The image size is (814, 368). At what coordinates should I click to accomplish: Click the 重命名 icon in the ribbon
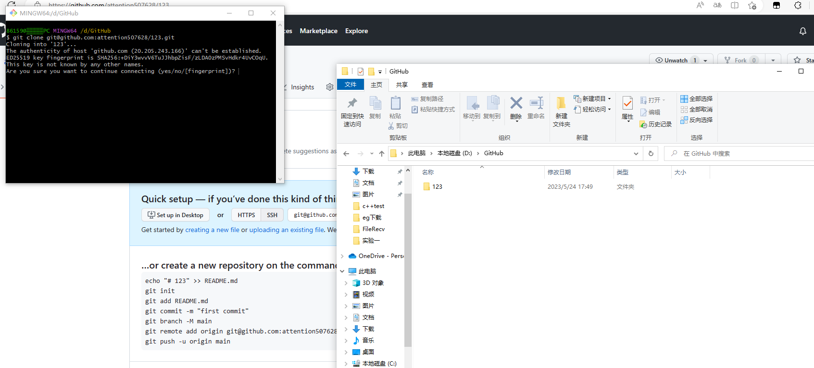(536, 103)
